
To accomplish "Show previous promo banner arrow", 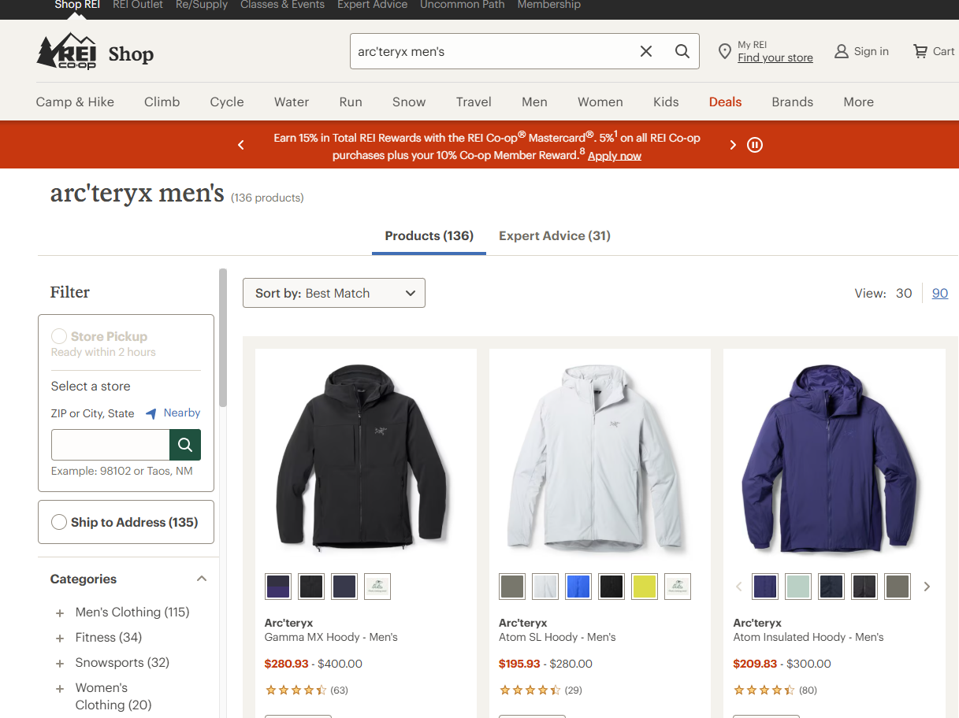I will tap(241, 145).
